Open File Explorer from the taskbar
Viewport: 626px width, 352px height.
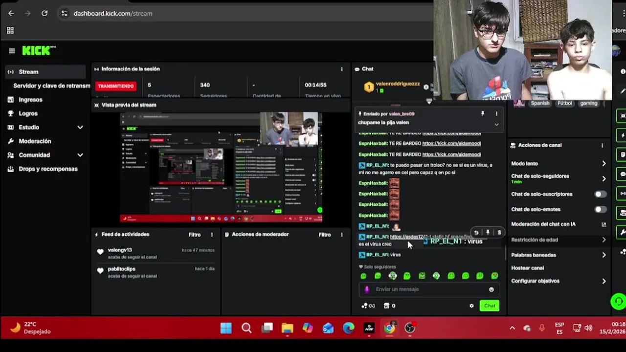tap(287, 328)
